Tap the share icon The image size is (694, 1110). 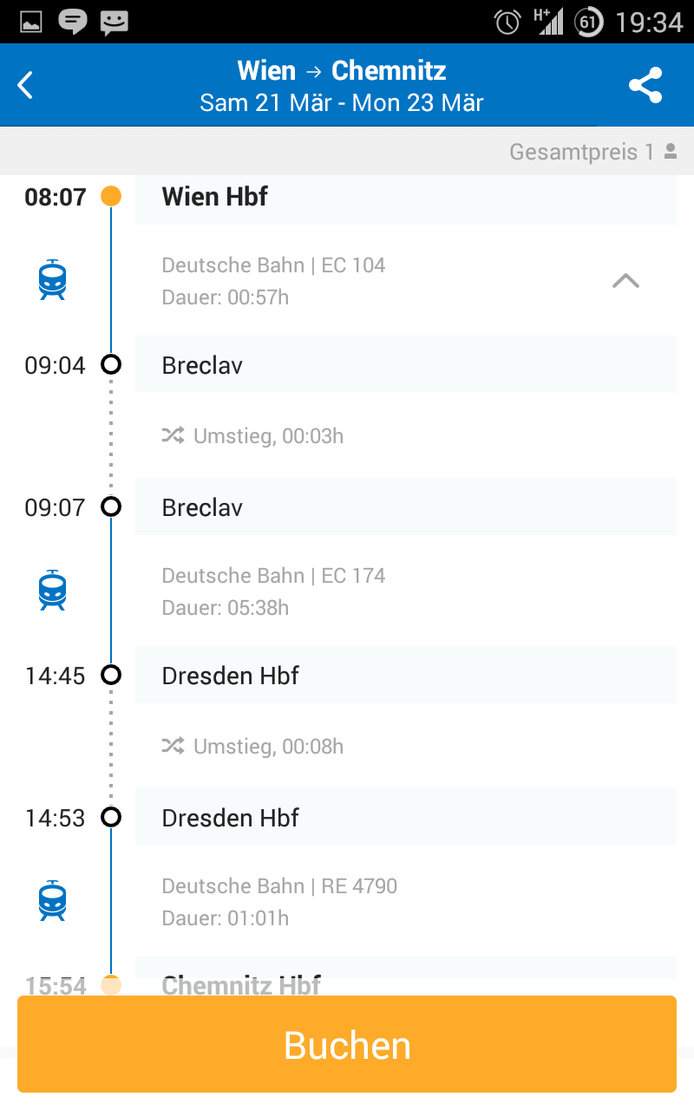[x=645, y=85]
